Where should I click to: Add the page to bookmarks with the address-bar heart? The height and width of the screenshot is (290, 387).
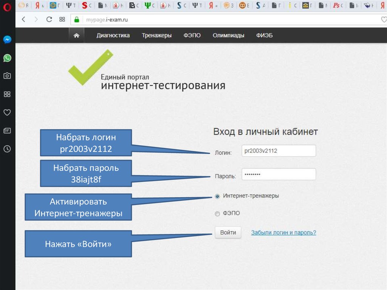click(384, 20)
